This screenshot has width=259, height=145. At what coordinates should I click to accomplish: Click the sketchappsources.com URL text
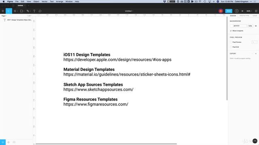[98, 89]
